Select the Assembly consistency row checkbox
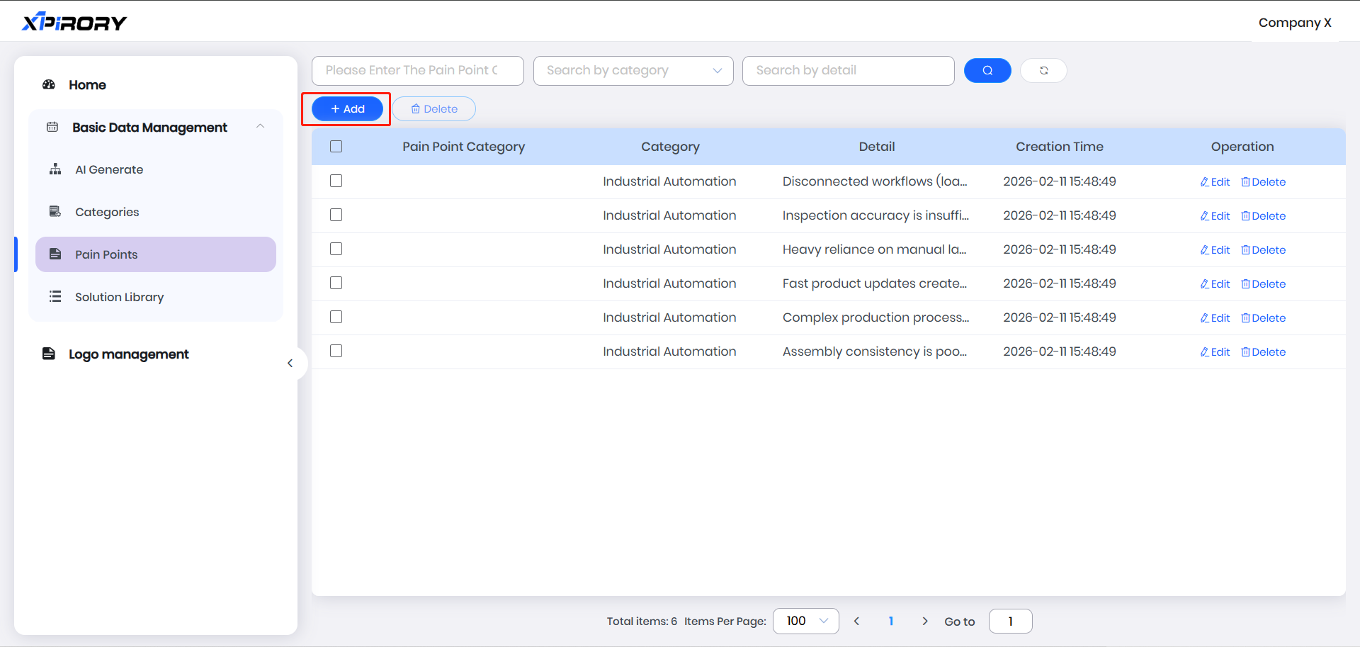The width and height of the screenshot is (1360, 647). click(x=336, y=351)
